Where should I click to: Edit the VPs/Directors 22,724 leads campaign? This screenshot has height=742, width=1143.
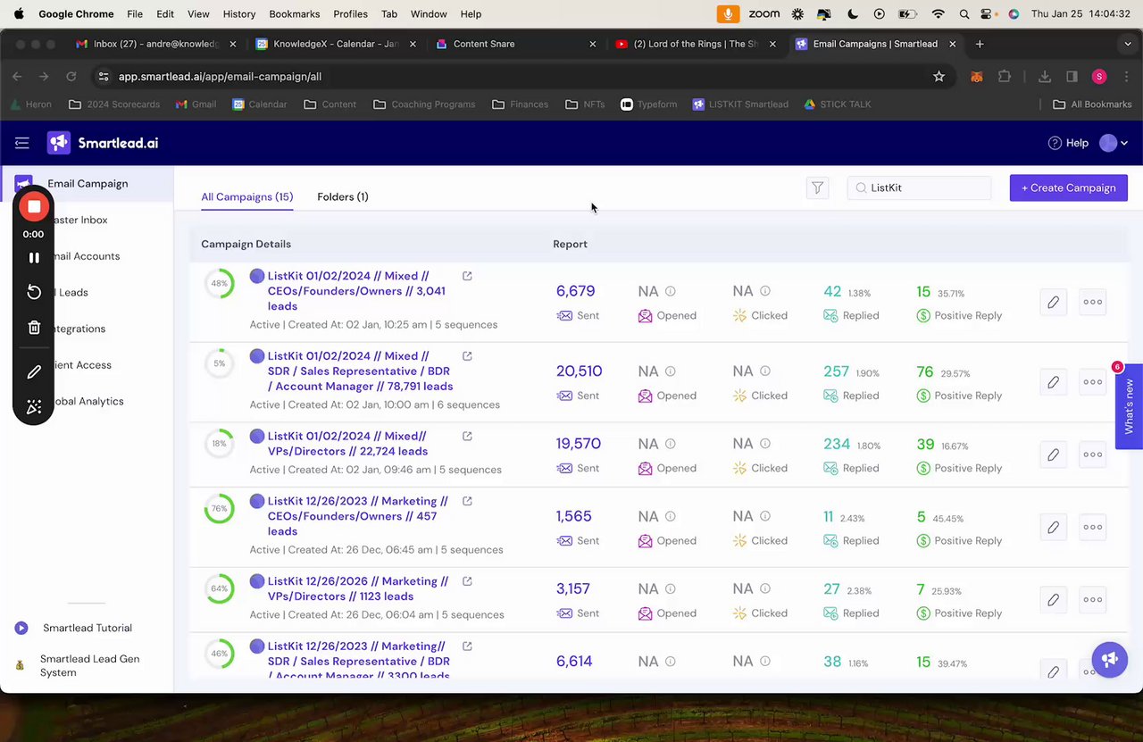(x=1054, y=454)
